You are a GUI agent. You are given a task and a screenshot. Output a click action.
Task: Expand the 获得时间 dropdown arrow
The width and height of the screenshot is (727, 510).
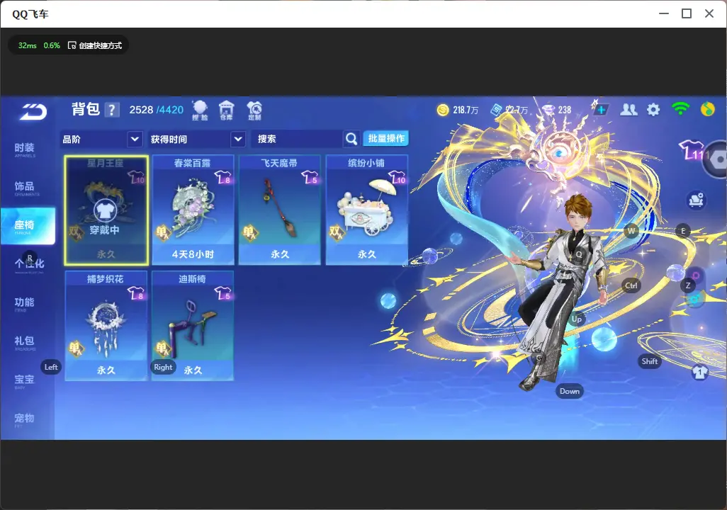238,139
